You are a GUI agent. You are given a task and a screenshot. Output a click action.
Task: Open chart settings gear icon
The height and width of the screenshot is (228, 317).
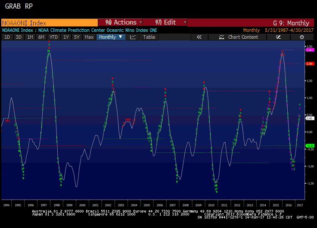(302, 37)
